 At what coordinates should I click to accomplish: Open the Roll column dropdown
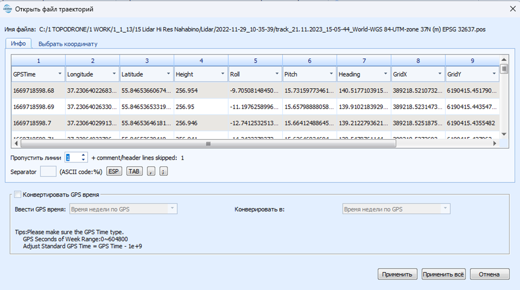(x=277, y=74)
